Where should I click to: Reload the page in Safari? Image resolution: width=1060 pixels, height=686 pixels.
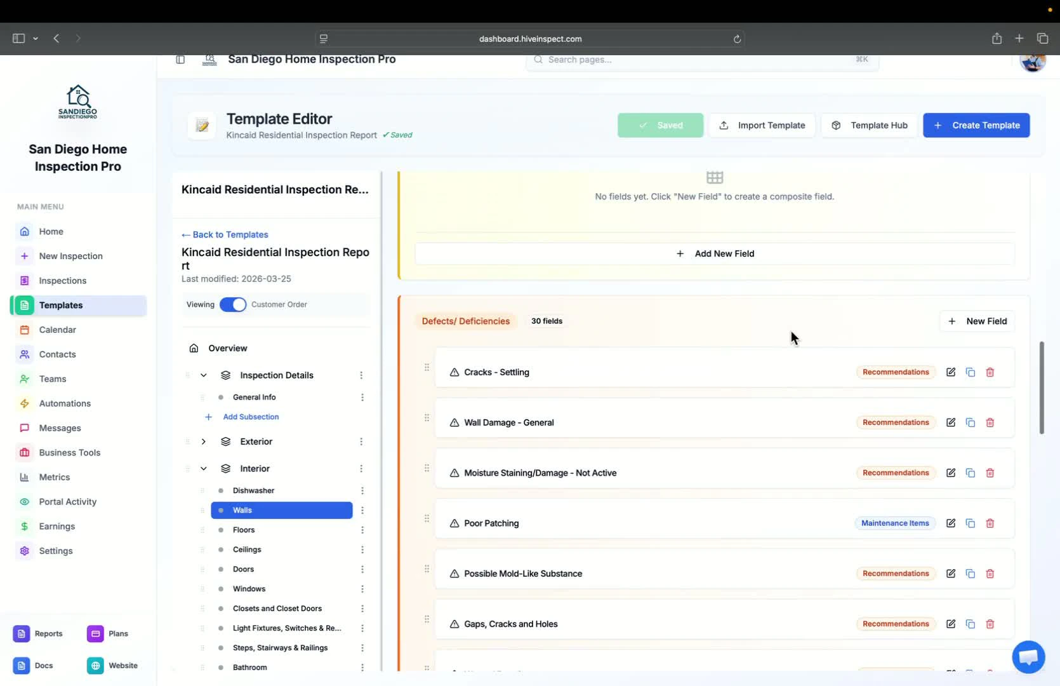(737, 39)
